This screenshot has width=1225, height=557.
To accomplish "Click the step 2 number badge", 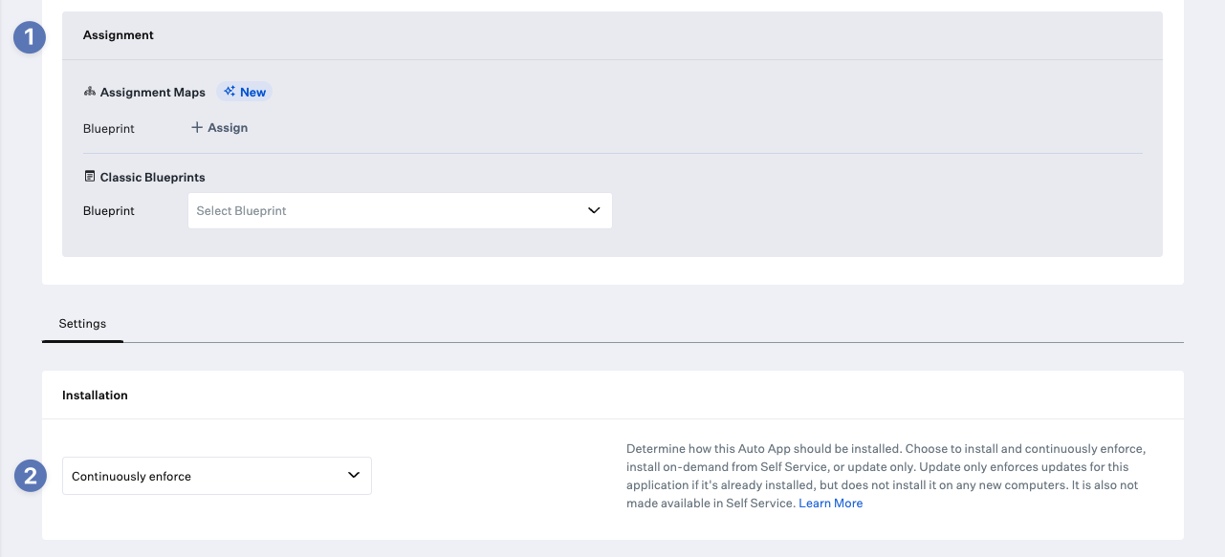I will click(x=30, y=475).
